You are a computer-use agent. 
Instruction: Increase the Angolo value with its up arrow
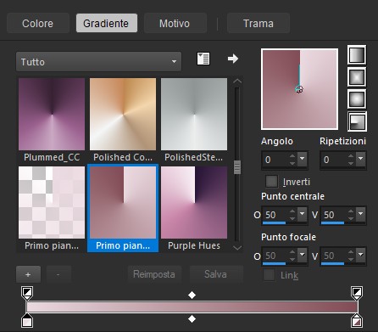pos(292,155)
